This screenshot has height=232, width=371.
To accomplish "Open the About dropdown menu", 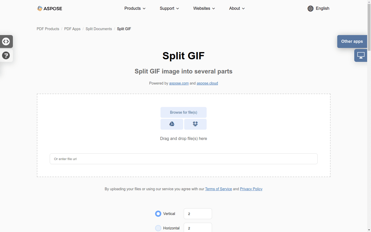I will point(236,8).
